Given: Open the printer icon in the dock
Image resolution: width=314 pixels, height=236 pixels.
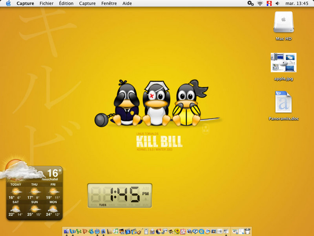Looking at the screenshot, I should [x=165, y=231].
